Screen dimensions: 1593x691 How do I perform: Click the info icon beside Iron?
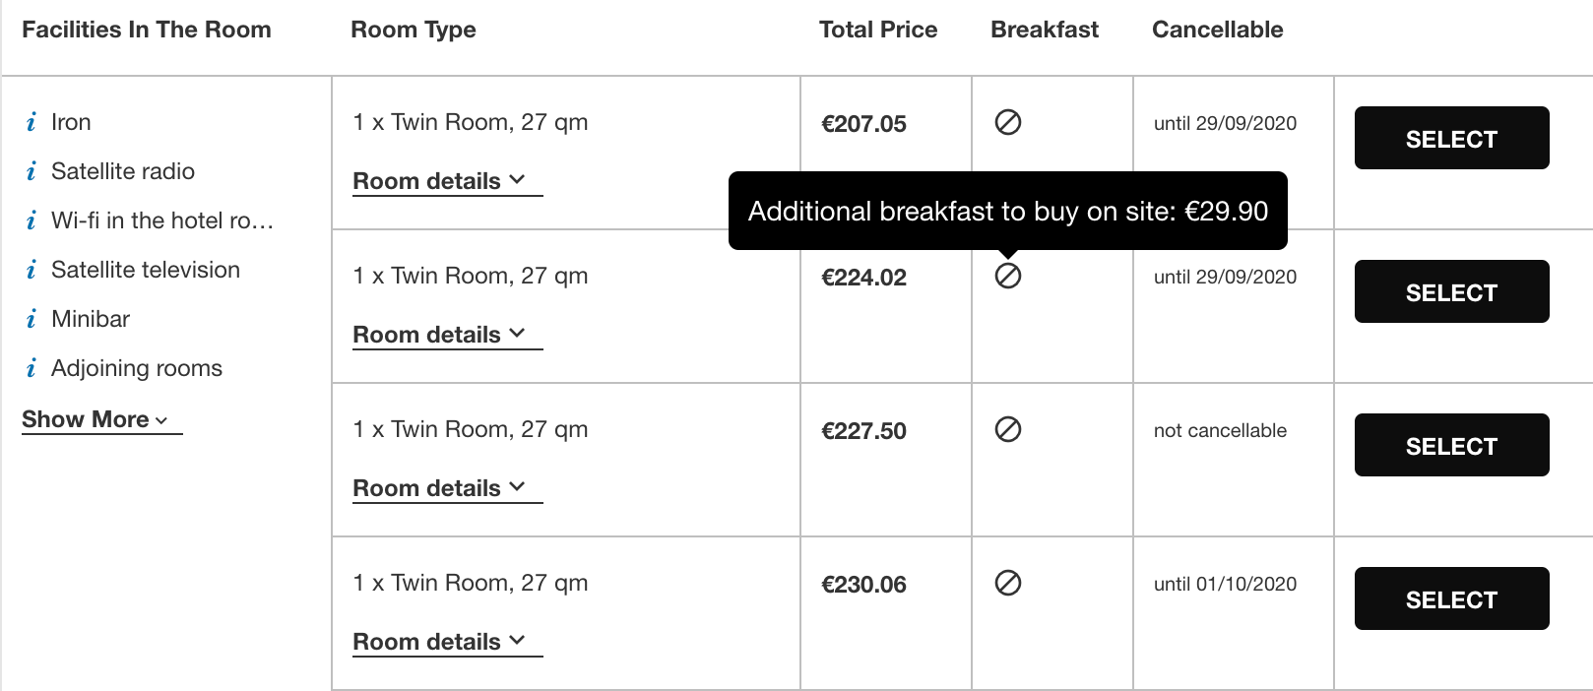[x=32, y=122]
